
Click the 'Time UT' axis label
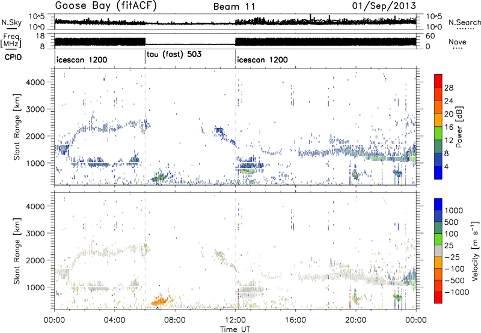235,329
